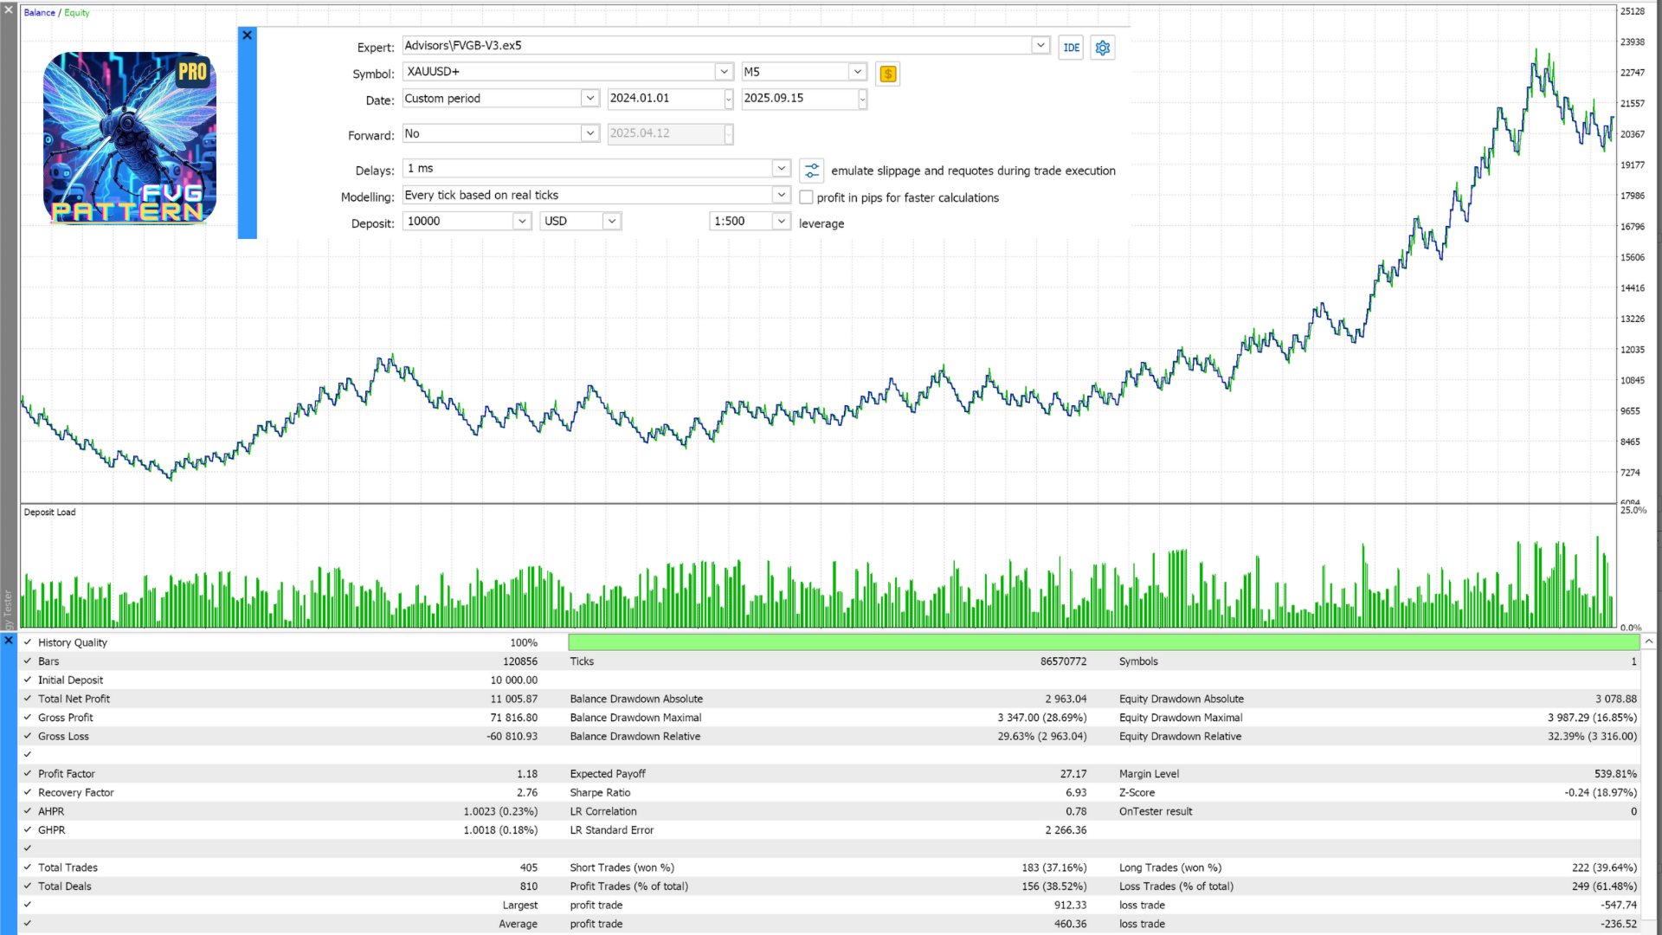Screen dimensions: 1662x935
Task: Expand the Modelling mode dropdown
Action: [x=781, y=195]
